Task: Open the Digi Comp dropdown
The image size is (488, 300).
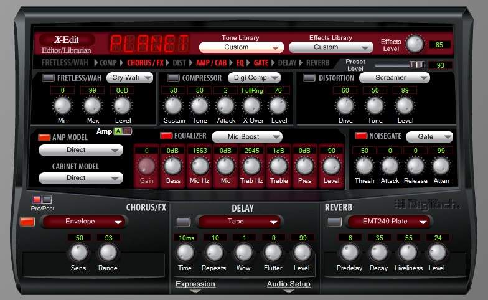Action: (254, 77)
